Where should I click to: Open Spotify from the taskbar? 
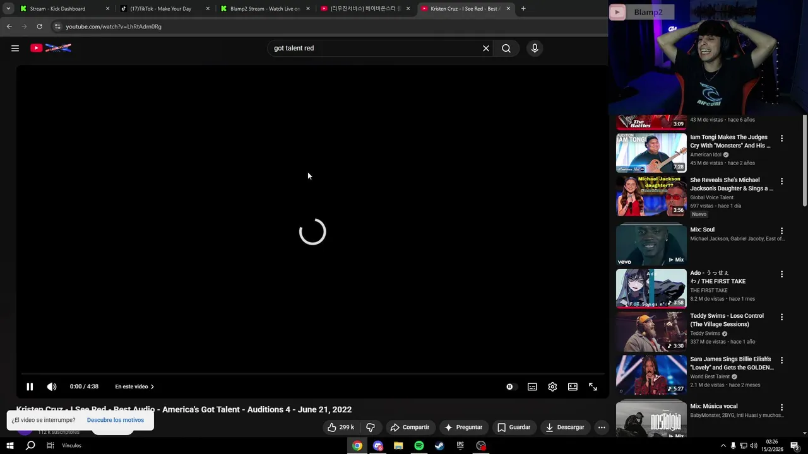419,446
